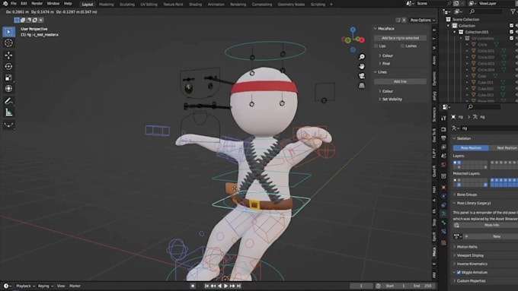Open Scene properties tab icon

[x=443, y=156]
